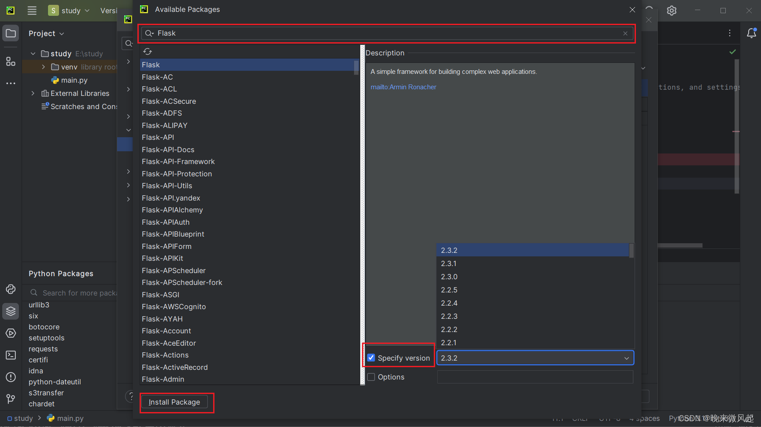Click main.py file icon in the breadcrumb bar

pos(51,418)
